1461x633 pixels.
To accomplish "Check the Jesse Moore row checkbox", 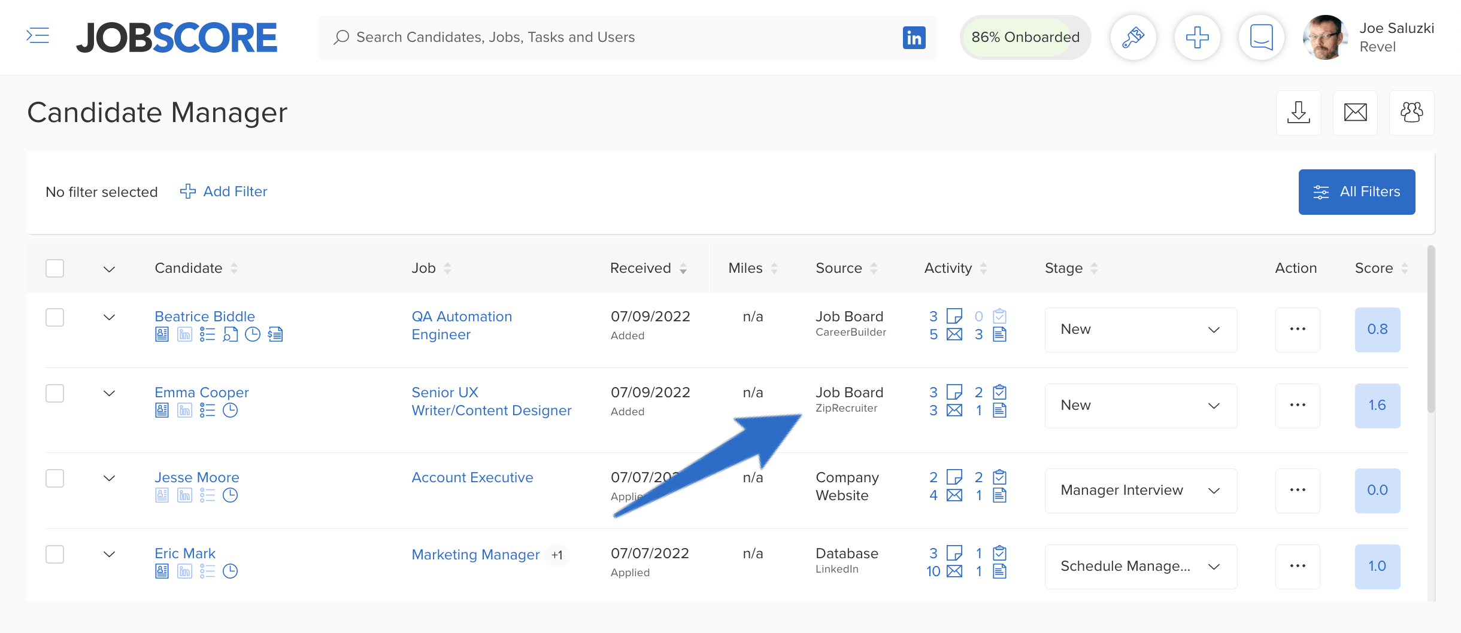I will click(54, 478).
